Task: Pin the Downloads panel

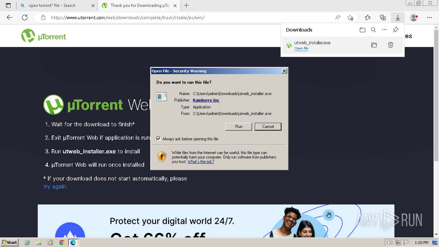Action: click(395, 30)
